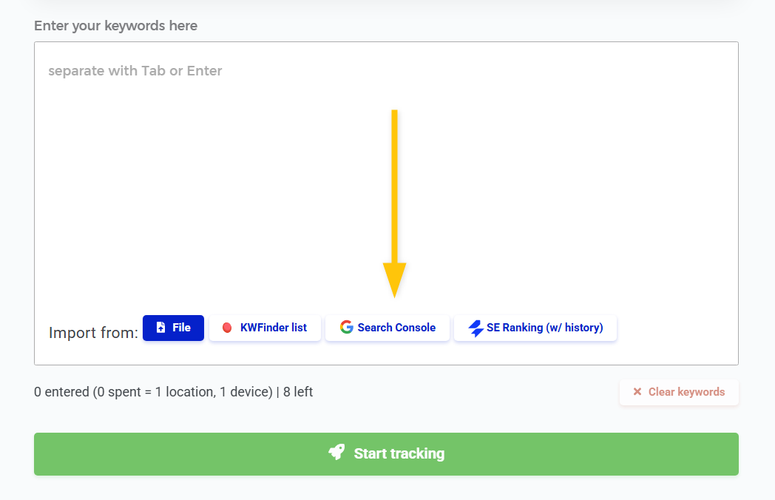Screen dimensions: 775x500
Task: Clear keywords from the list
Action: point(679,392)
